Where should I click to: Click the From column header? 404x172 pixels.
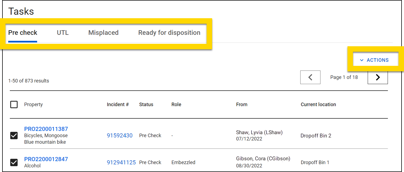click(242, 105)
